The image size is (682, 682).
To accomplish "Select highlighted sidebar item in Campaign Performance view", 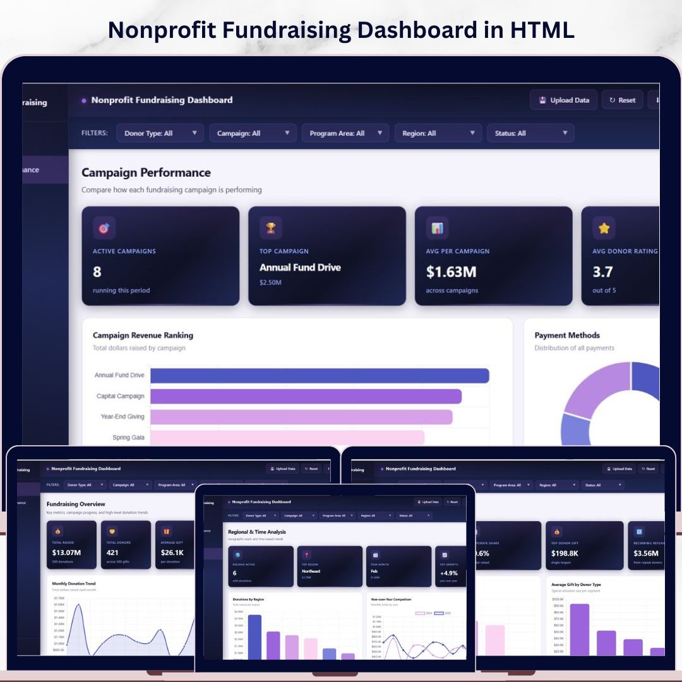I will [45, 170].
